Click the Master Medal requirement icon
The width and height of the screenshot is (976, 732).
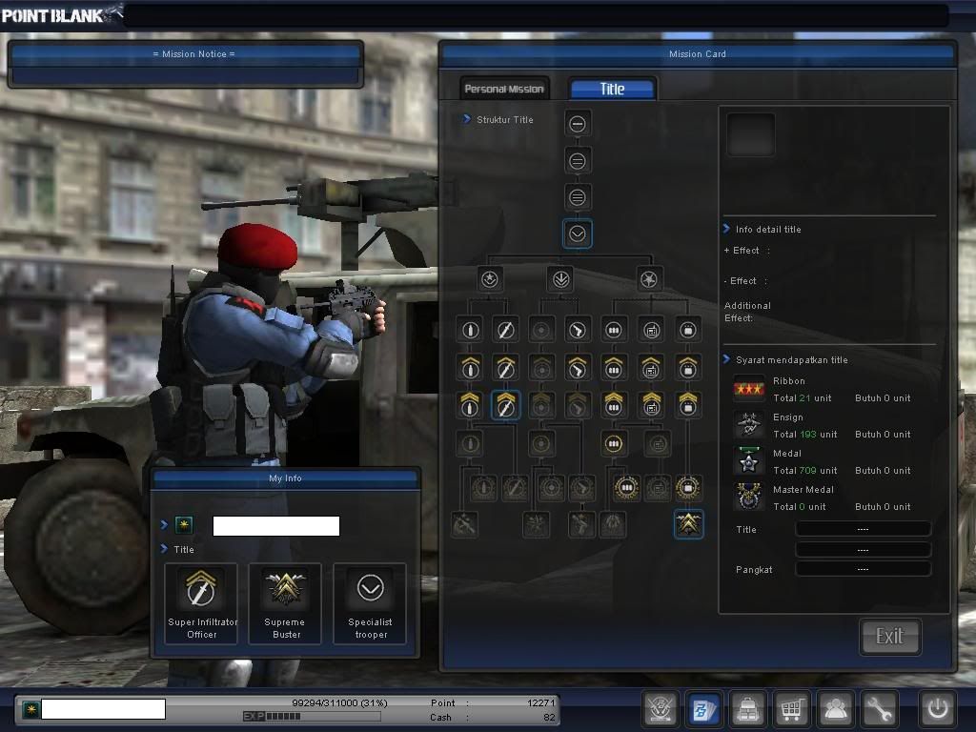pos(749,498)
